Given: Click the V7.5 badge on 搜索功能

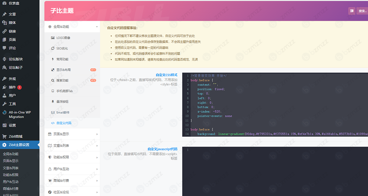Looking at the screenshot, I should (93, 80).
